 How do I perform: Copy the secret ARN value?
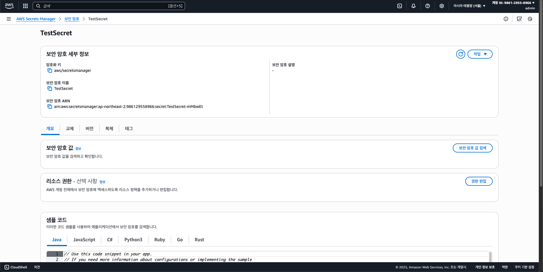(x=50, y=107)
